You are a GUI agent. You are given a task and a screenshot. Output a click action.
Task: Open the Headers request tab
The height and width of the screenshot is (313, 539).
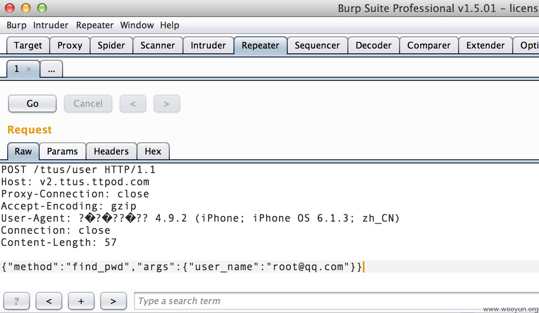[111, 151]
